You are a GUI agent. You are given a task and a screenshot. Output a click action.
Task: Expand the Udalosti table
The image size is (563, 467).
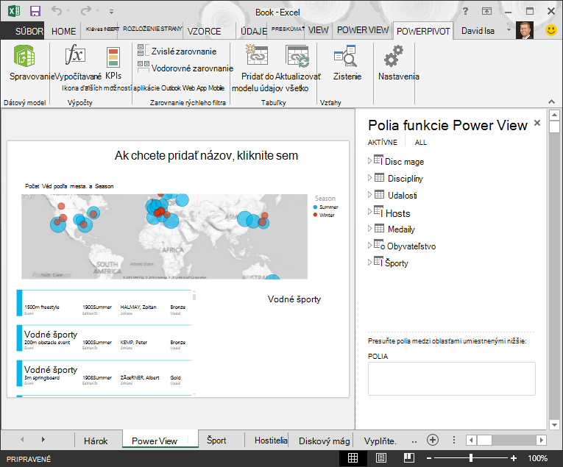click(370, 194)
